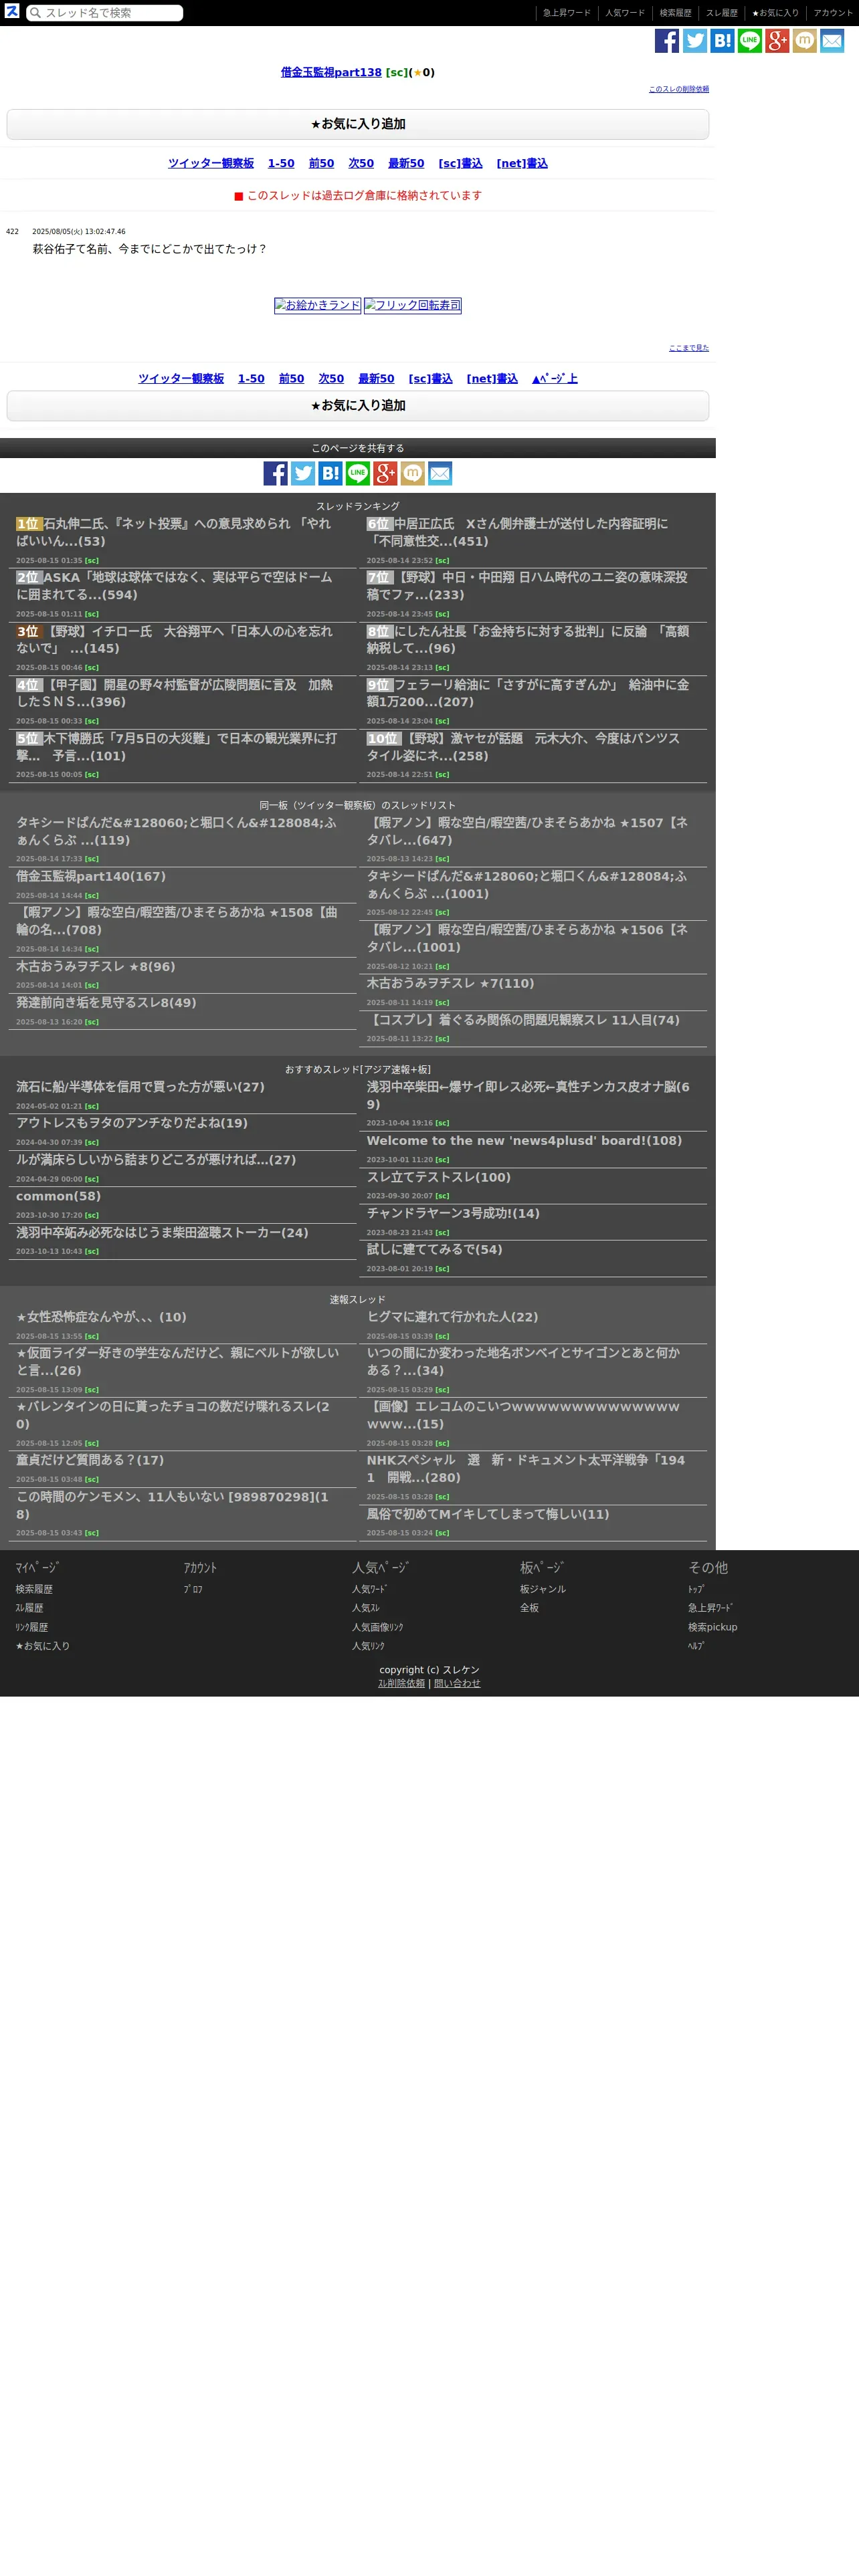This screenshot has width=859, height=2576.
Task: Click lower Hatena B! share icon
Action: tap(331, 473)
